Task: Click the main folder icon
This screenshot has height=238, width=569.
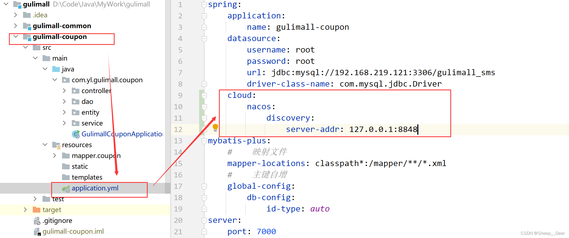Action: (46, 58)
